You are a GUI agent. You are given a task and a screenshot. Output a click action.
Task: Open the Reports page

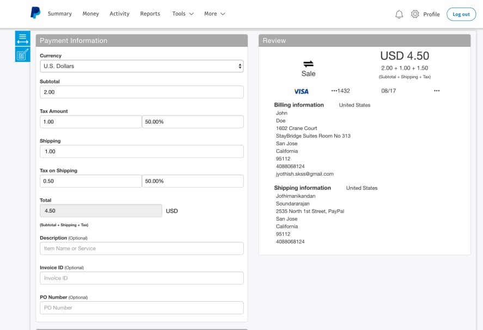click(150, 14)
